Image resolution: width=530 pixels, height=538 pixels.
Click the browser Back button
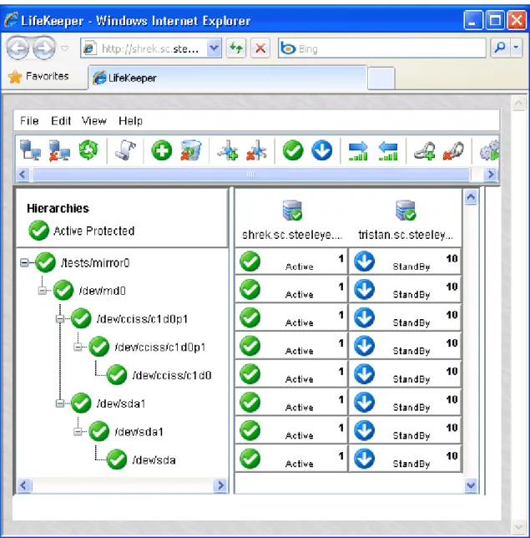pos(18,48)
